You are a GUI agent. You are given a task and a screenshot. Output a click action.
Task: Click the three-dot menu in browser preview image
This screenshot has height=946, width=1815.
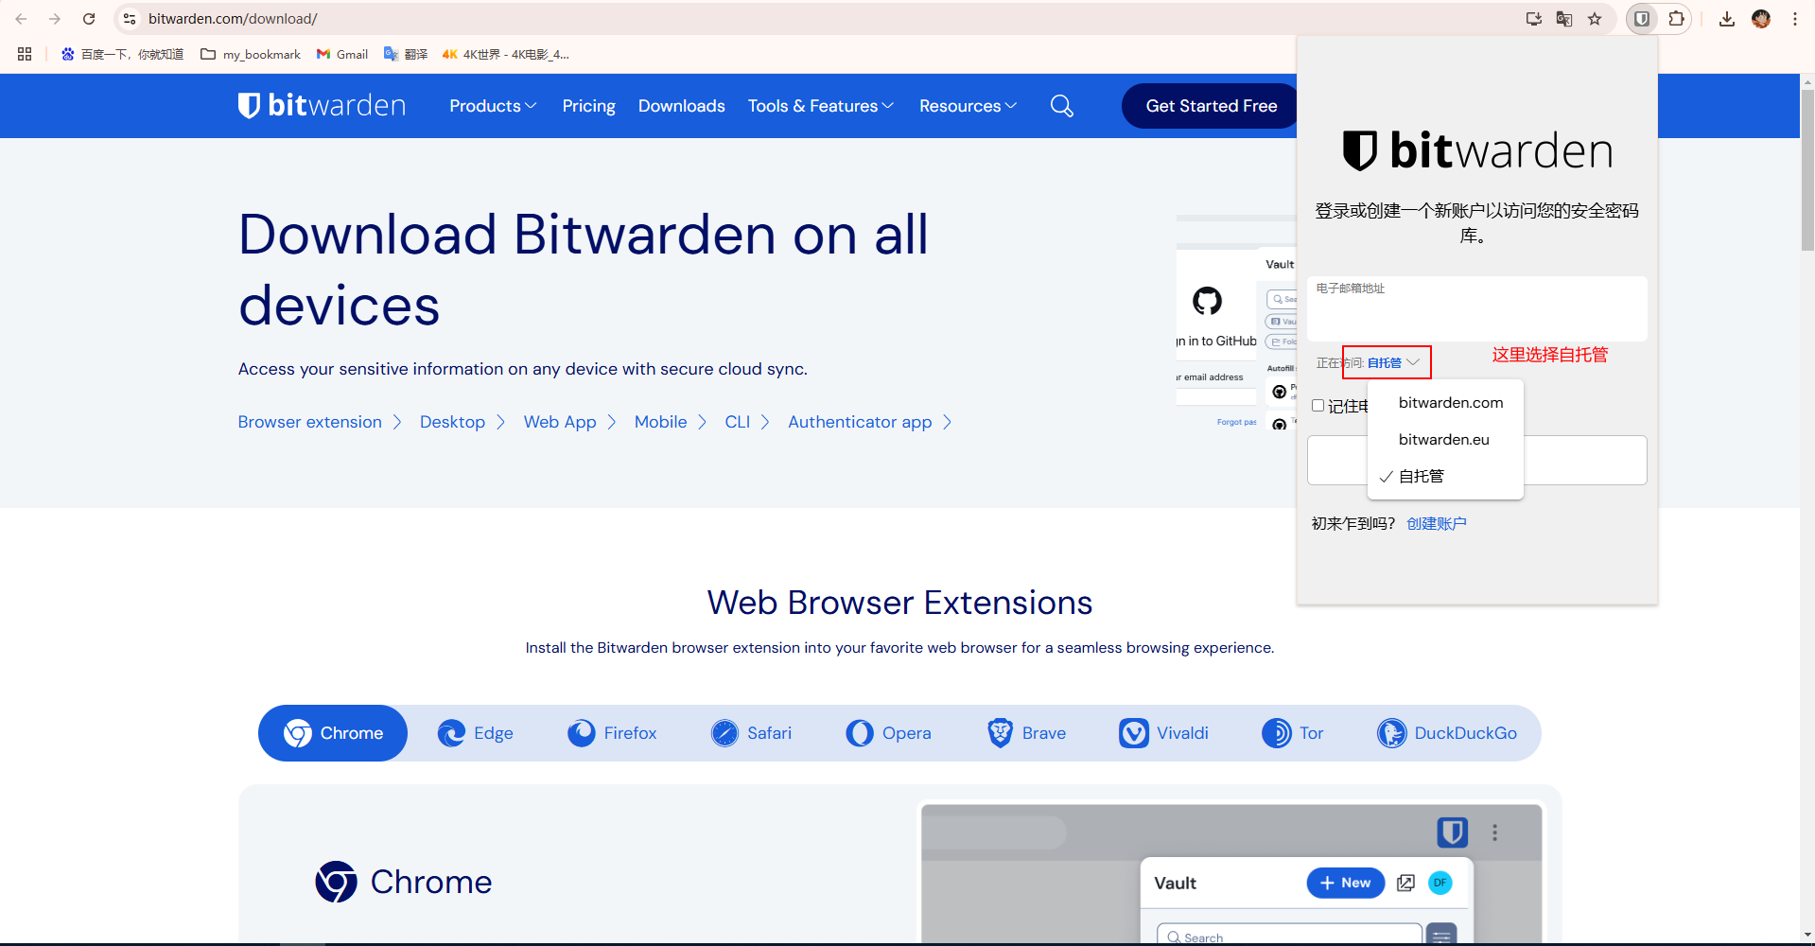click(x=1494, y=832)
